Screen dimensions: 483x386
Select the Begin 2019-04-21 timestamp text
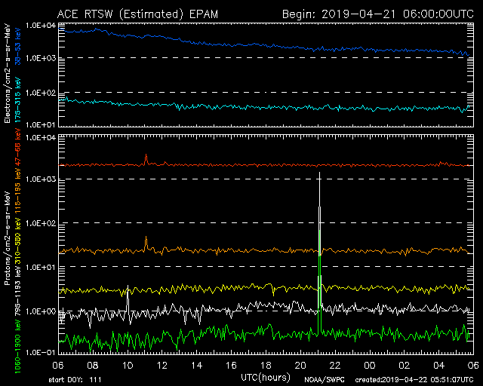click(378, 14)
